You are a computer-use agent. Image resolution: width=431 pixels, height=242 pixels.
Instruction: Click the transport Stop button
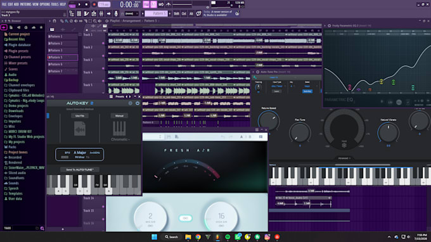click(87, 4)
